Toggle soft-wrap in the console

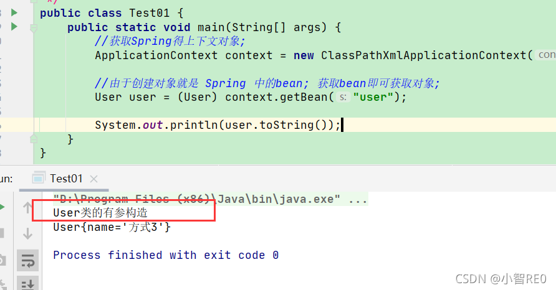[27, 261]
